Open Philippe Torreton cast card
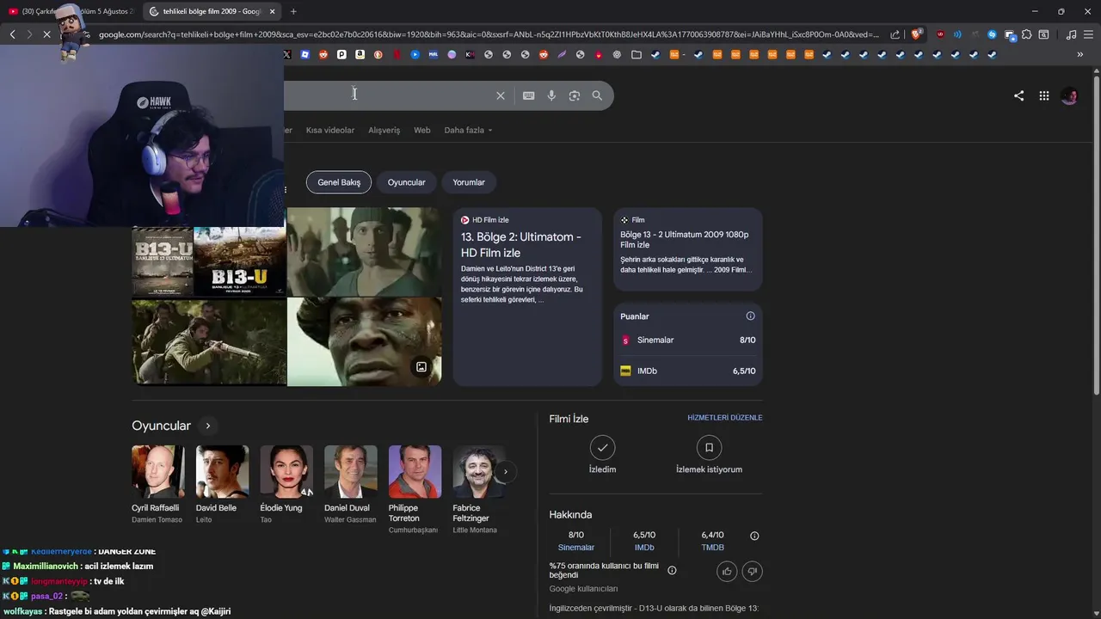Image resolution: width=1101 pixels, height=619 pixels. point(415,489)
